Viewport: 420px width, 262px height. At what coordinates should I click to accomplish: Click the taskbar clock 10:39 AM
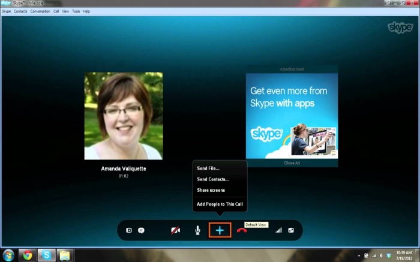[x=404, y=255]
